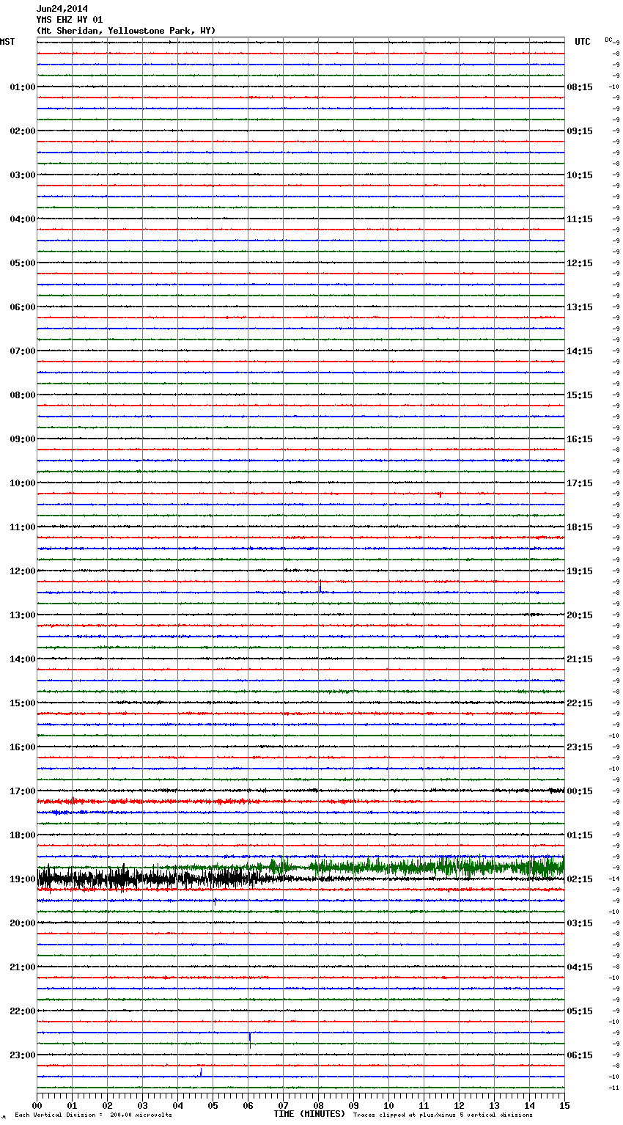The height and width of the screenshot is (1125, 623).
Task: Select the 21:00 MST row label
Action: click(22, 967)
